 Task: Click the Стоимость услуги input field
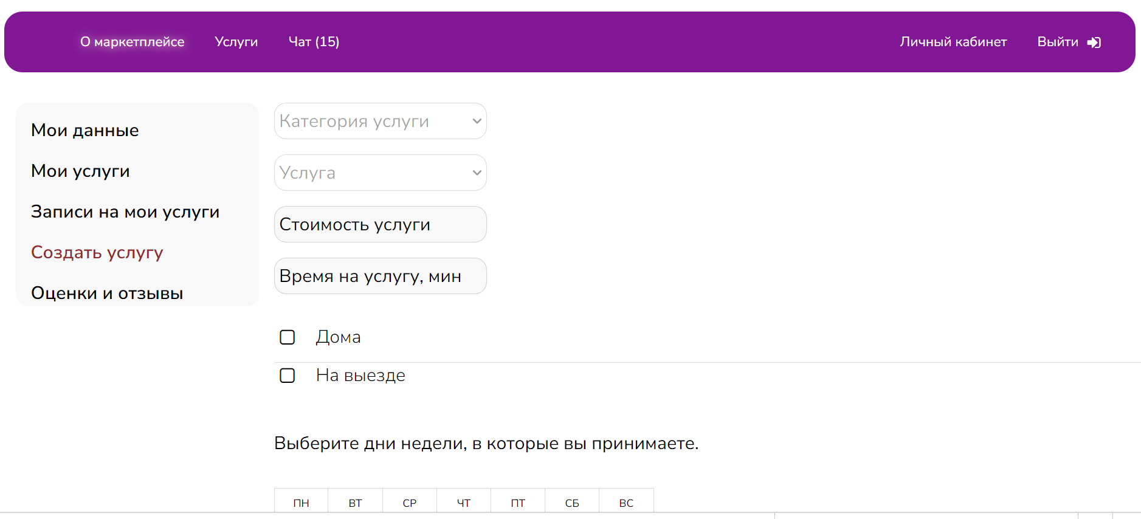coord(381,224)
